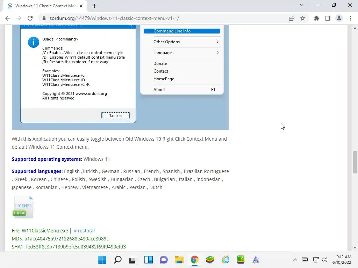Open the Chrome profile avatar

(339, 18)
